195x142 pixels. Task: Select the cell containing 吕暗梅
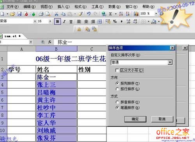(x=56, y=92)
